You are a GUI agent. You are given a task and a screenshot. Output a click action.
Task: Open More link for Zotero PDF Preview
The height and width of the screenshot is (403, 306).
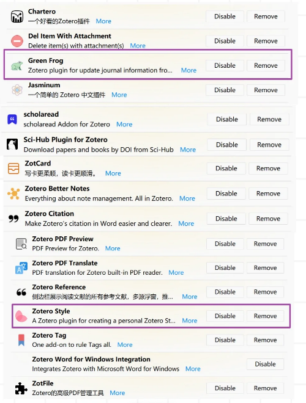[113, 249]
